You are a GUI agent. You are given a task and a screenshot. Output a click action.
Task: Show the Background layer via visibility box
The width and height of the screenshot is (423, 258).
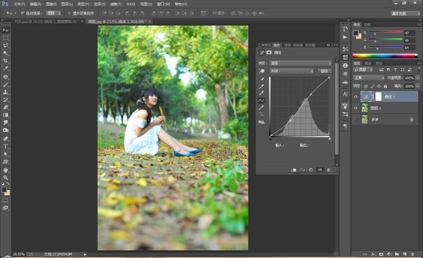coord(355,119)
